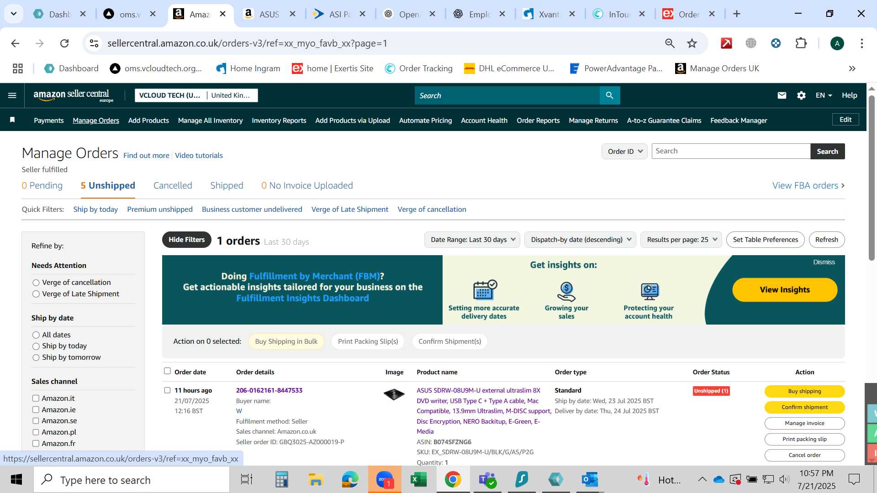Show more bookmarks with double chevron

(852, 68)
